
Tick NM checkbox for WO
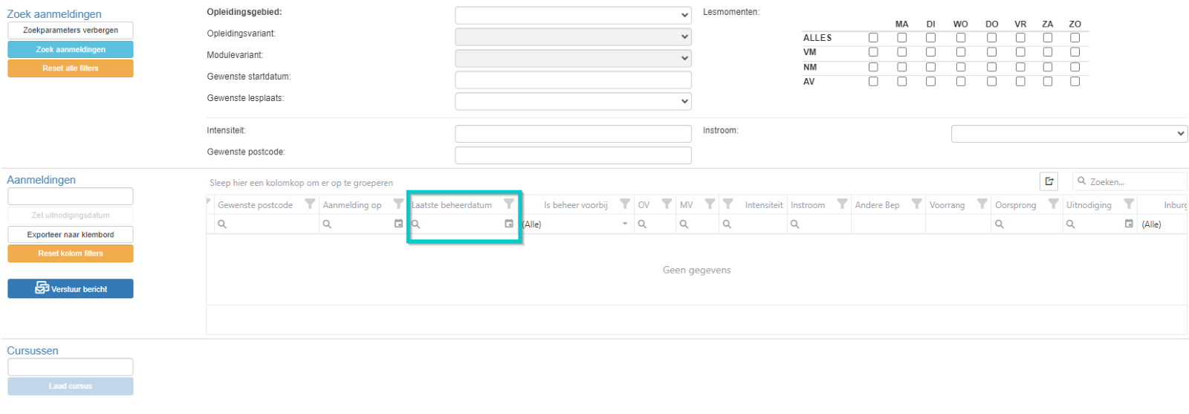[x=961, y=67]
